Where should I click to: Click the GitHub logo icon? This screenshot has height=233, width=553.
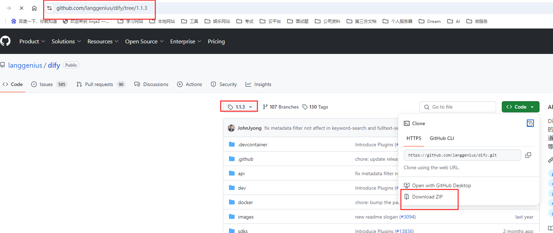5,41
